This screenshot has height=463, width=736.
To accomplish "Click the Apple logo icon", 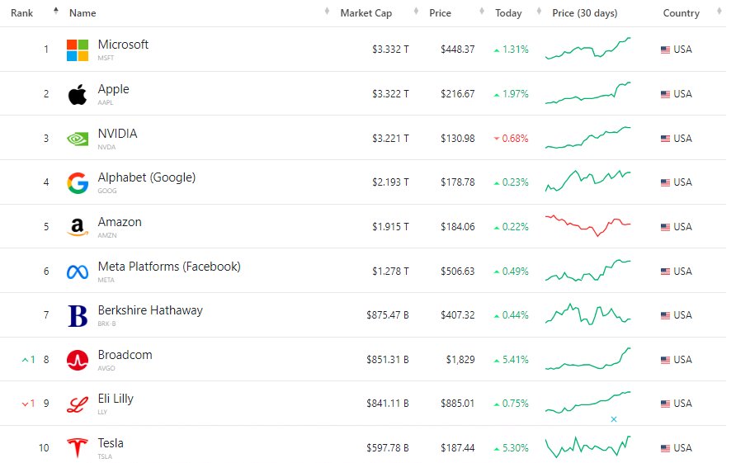I will pyautogui.click(x=78, y=94).
